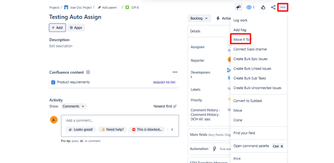Click the Confluence content info icon
Screen dimensions: 334x163
(88, 72)
